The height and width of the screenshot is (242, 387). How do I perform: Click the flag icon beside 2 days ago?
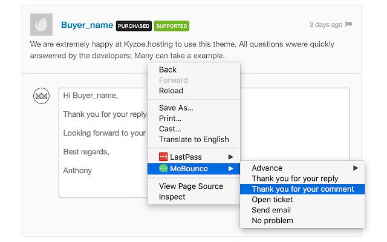tap(348, 24)
